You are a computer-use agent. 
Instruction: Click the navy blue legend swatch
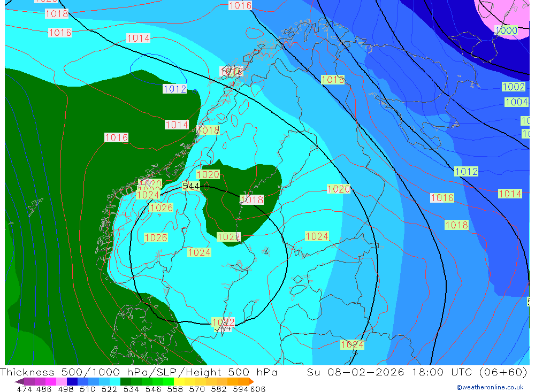pyautogui.click(x=72, y=381)
